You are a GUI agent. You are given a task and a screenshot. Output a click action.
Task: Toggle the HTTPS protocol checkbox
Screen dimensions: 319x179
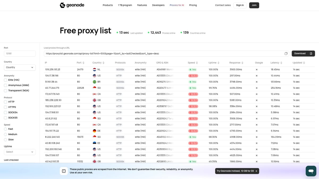tap(5, 107)
